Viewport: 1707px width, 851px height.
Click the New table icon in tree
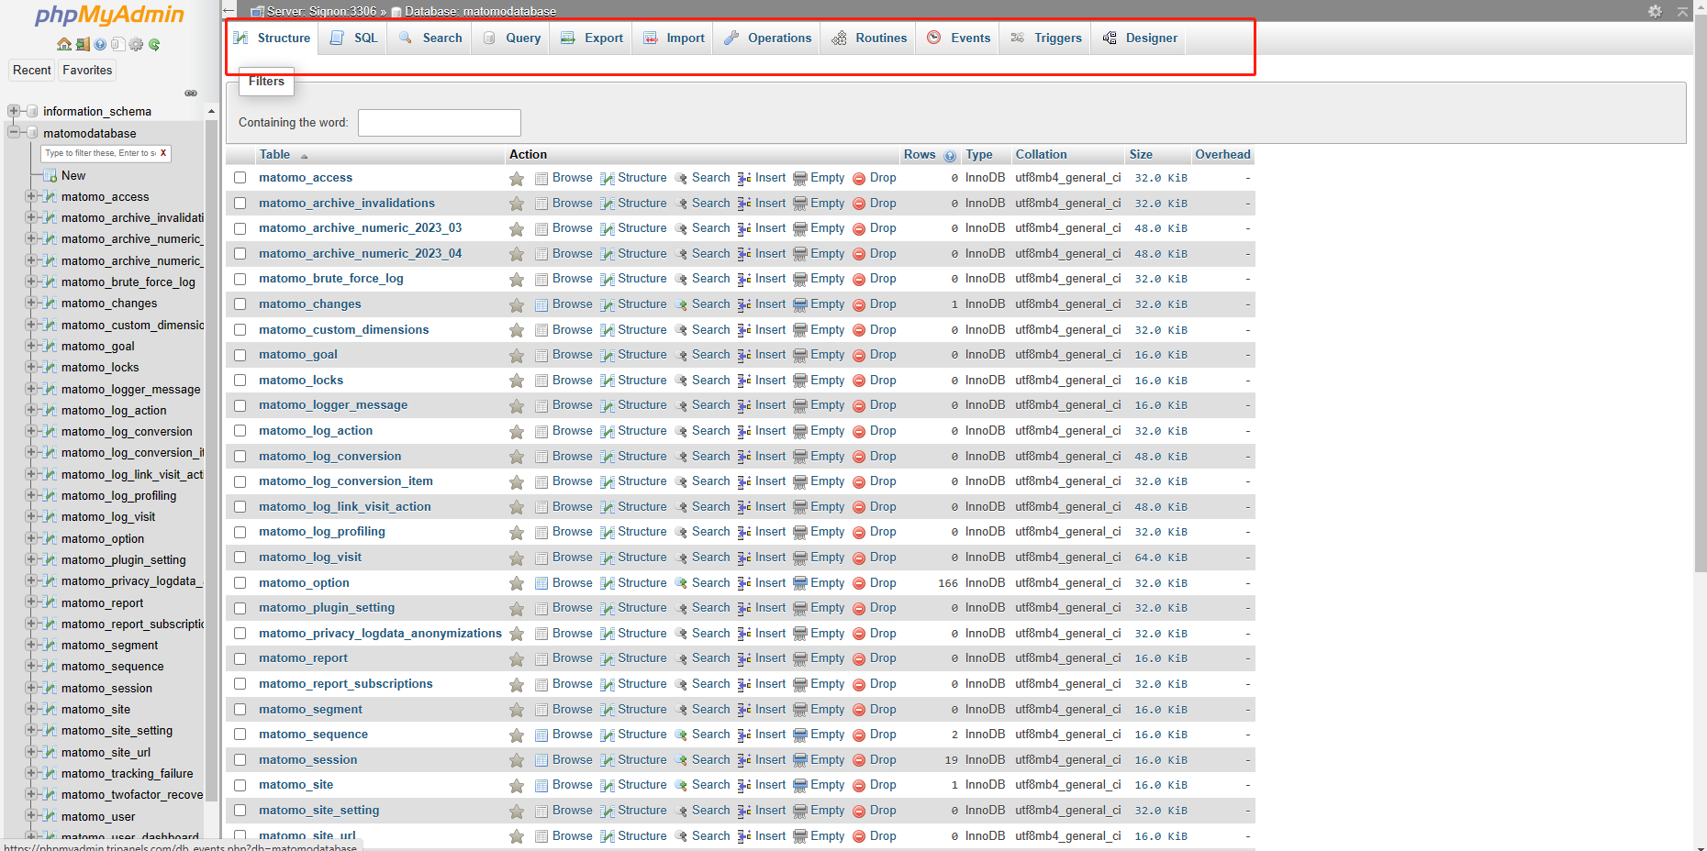50,175
